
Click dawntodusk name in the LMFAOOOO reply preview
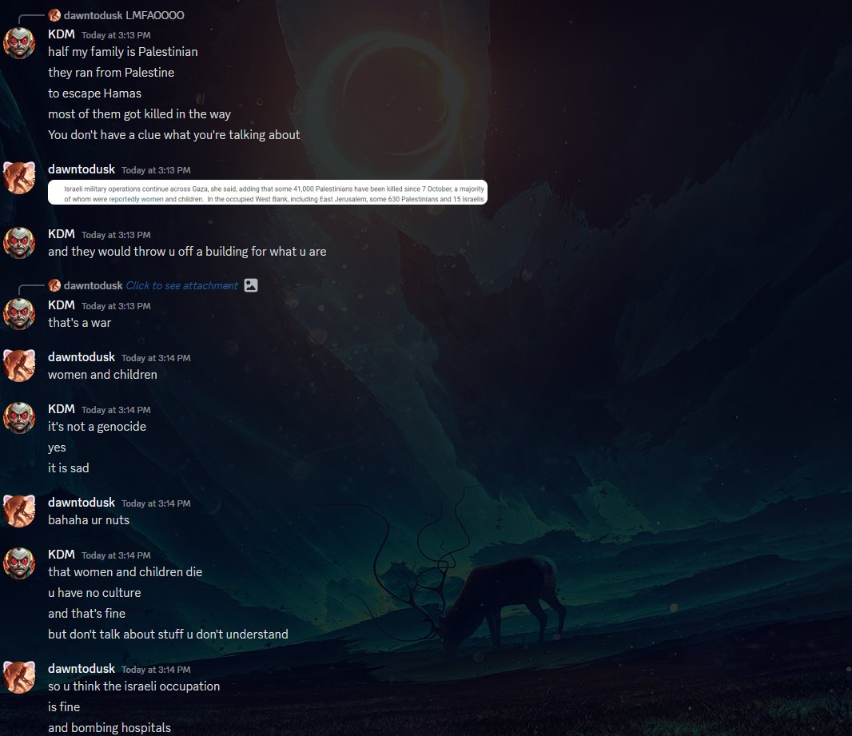pyautogui.click(x=93, y=15)
